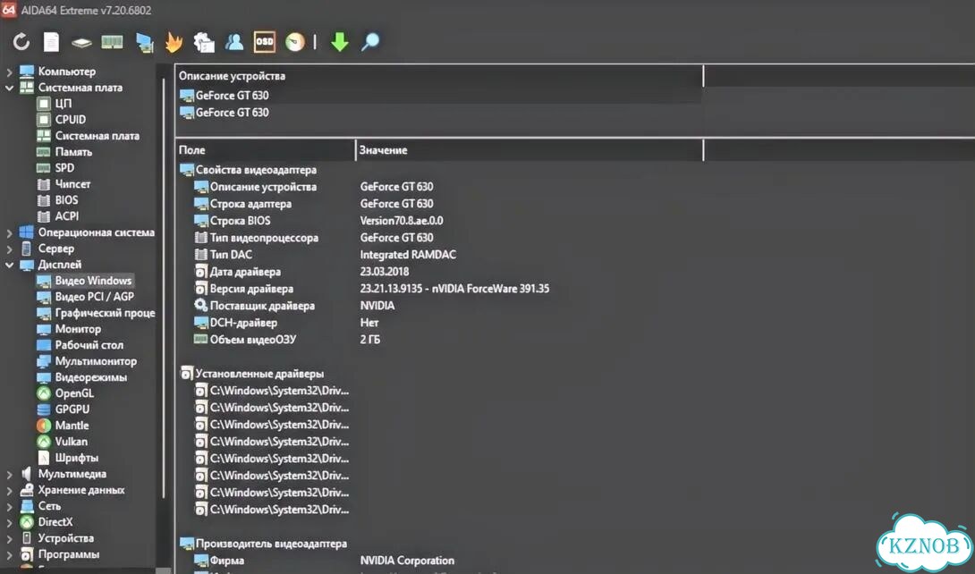The width and height of the screenshot is (975, 574).
Task: Expand the Сеть node arrow
Action: pyautogui.click(x=9, y=506)
